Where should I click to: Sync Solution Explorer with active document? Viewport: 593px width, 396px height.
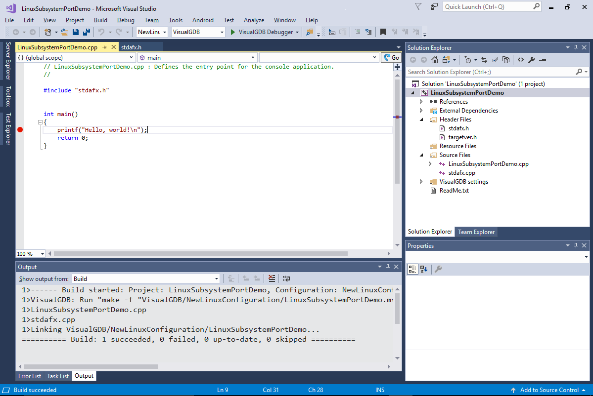(x=484, y=60)
